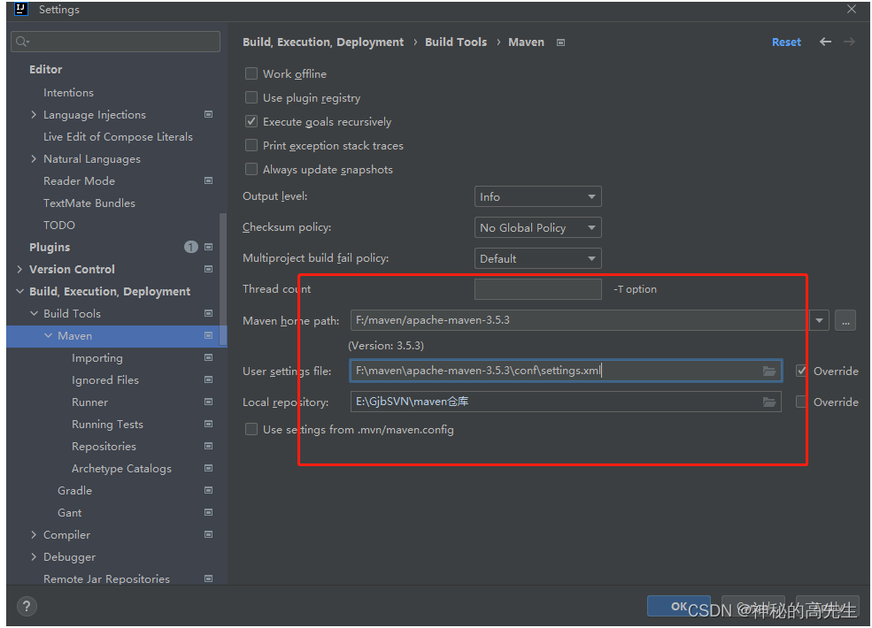Expand the Version Control node
Image resolution: width=872 pixels, height=628 pixels.
20,269
